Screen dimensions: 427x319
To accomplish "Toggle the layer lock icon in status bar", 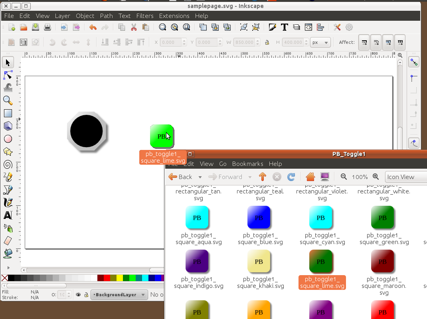I will point(86,295).
